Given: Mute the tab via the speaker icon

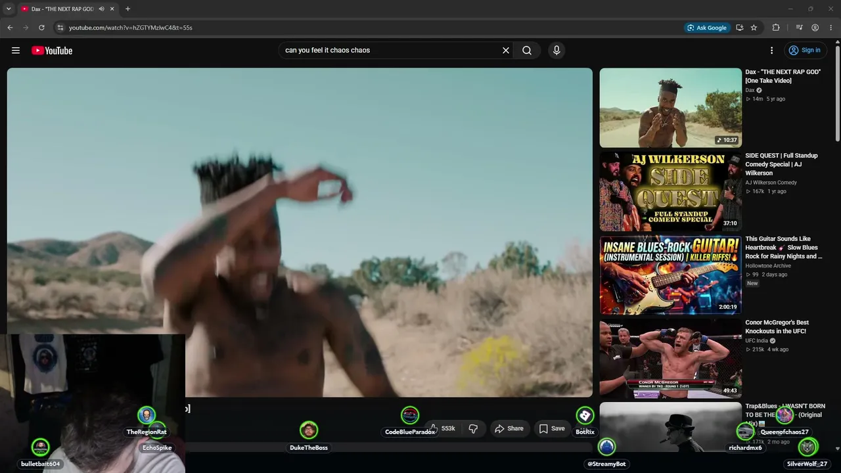Looking at the screenshot, I should (101, 9).
